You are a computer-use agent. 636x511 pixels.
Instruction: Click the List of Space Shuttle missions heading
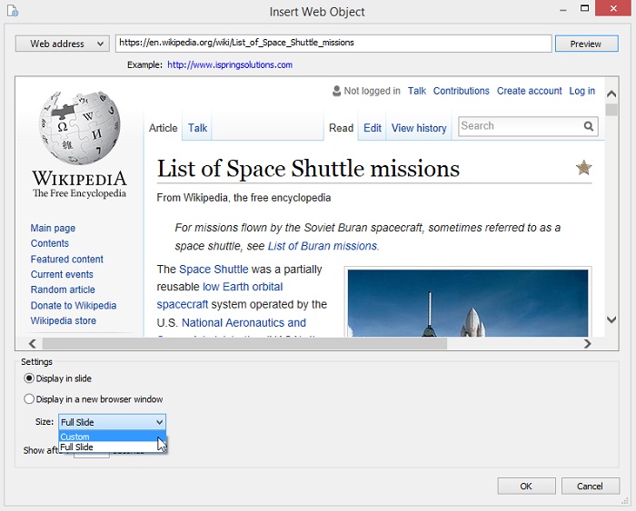click(x=308, y=168)
